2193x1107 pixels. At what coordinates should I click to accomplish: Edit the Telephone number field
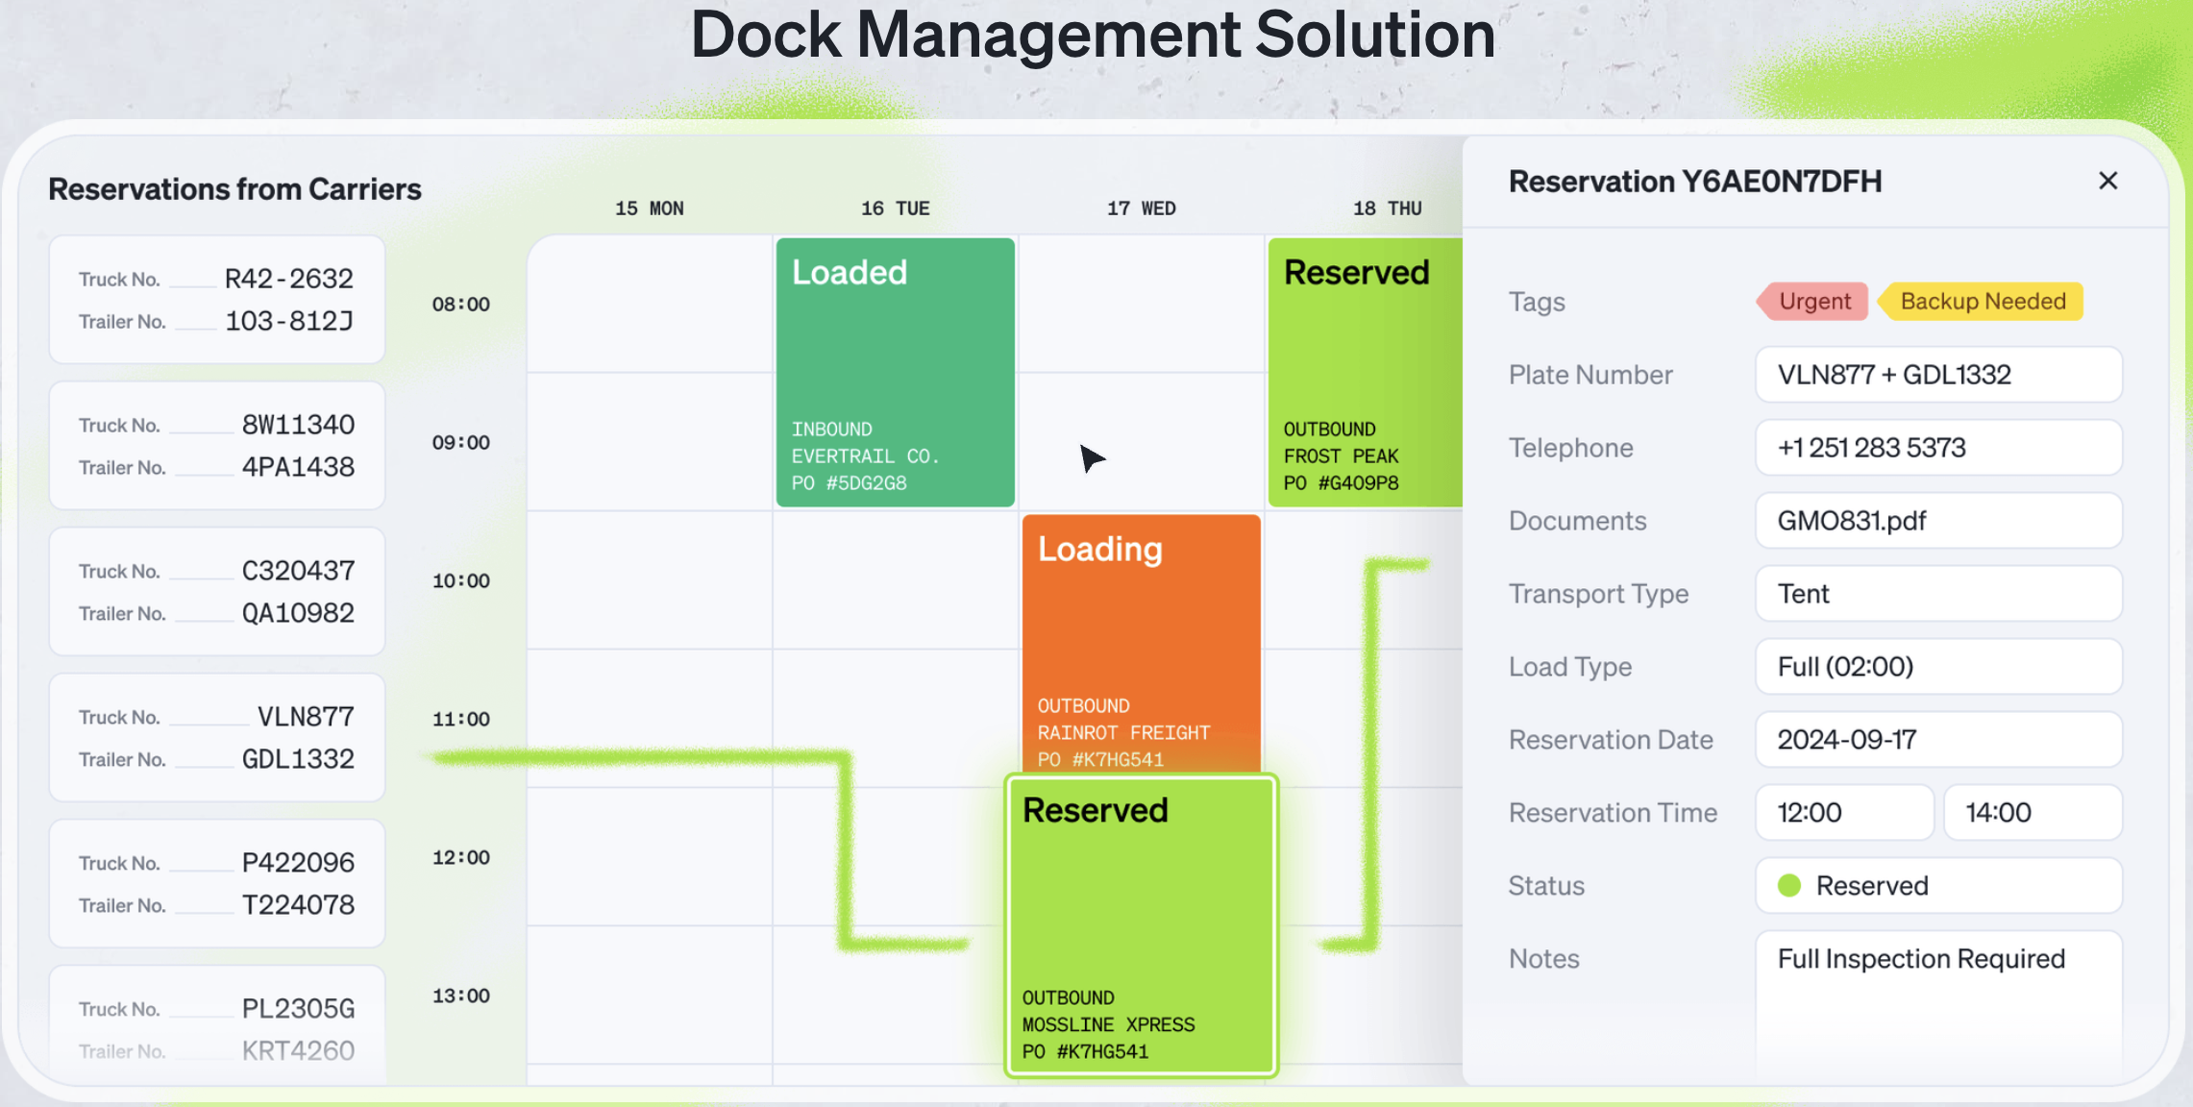tap(1937, 448)
